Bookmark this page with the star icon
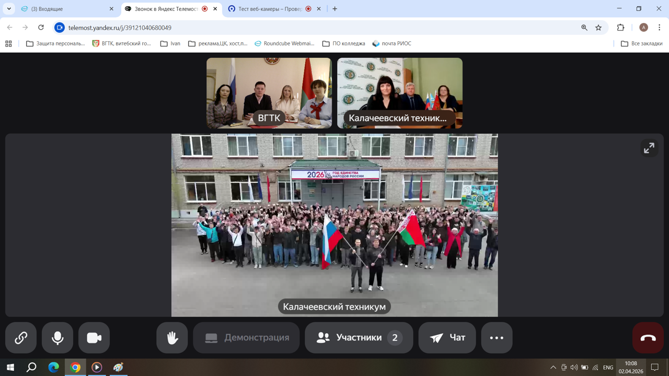 tap(598, 28)
